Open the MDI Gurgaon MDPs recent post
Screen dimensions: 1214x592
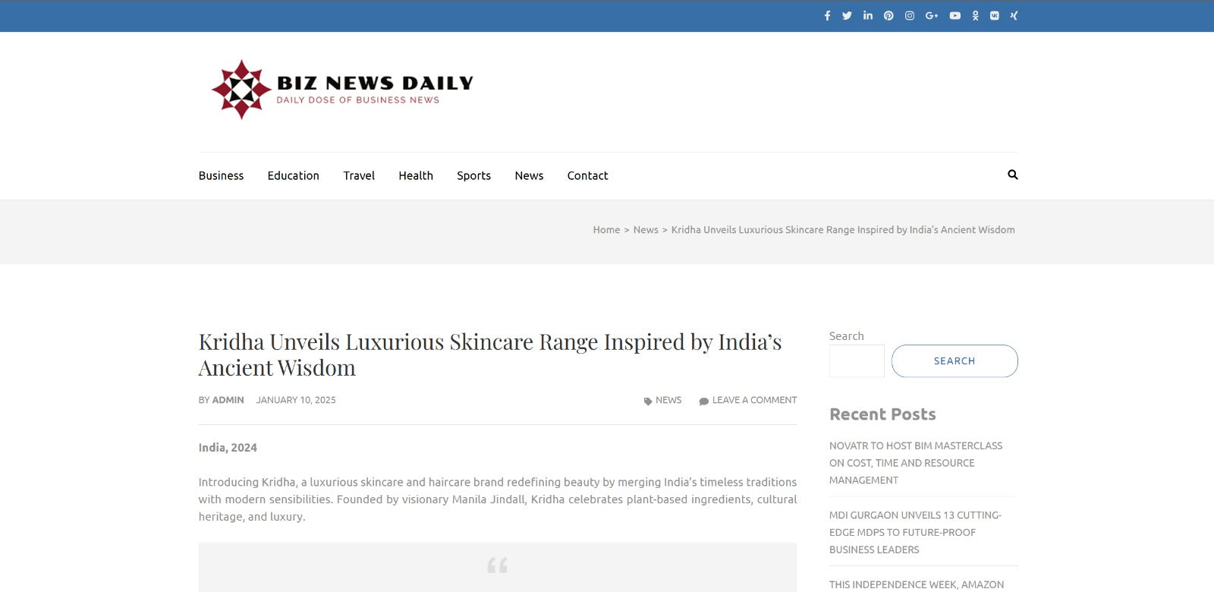point(915,532)
